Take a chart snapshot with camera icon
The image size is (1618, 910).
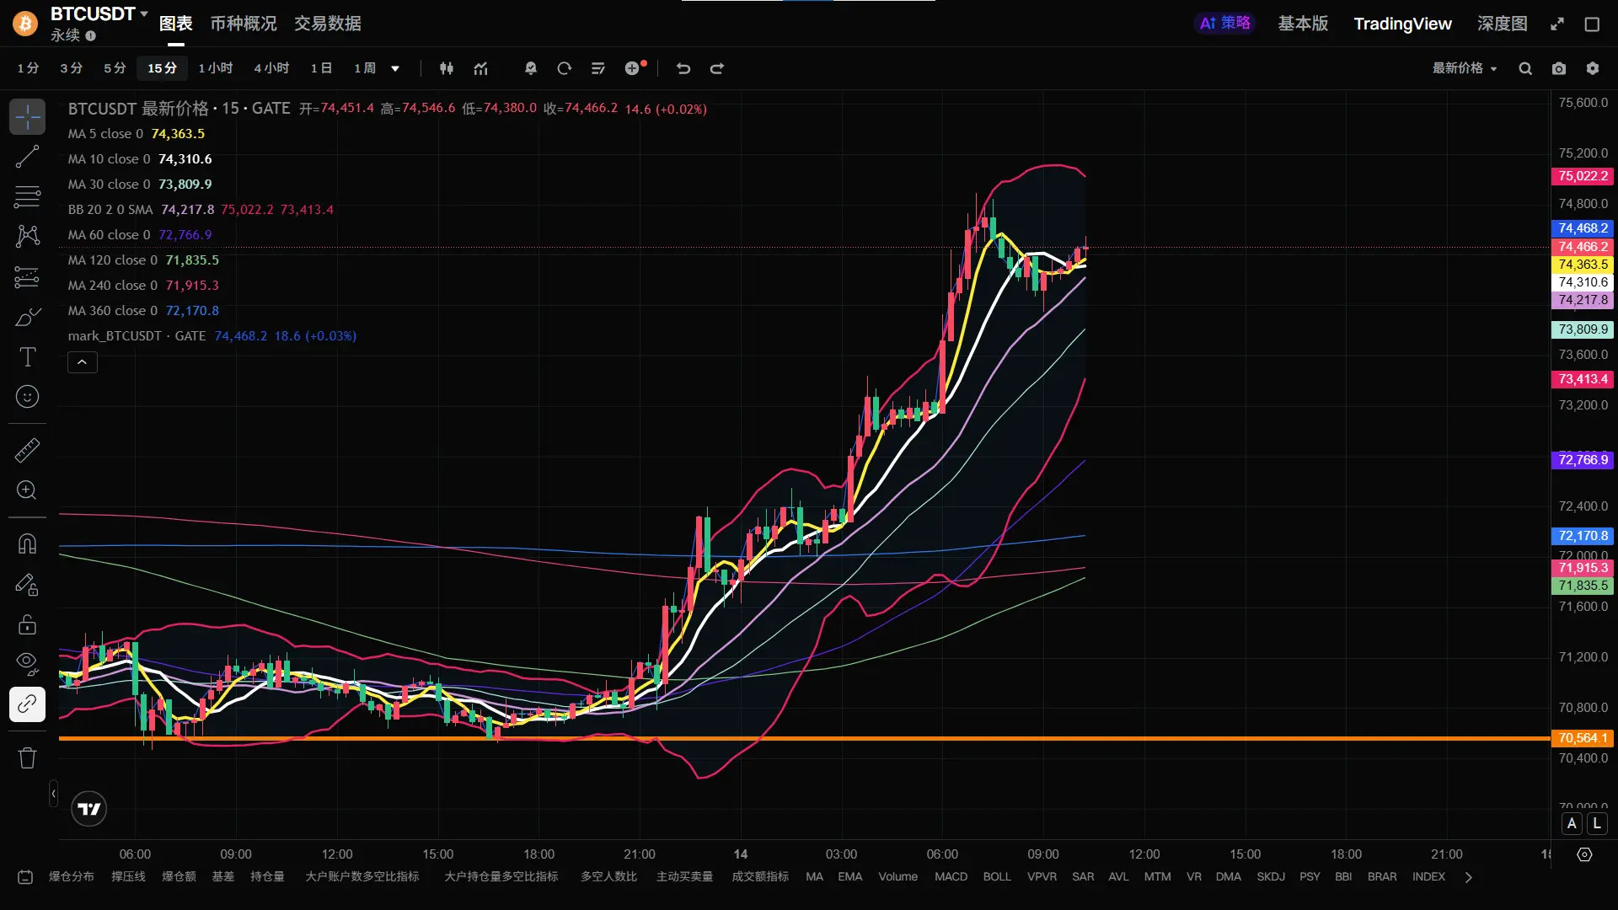pos(1559,69)
